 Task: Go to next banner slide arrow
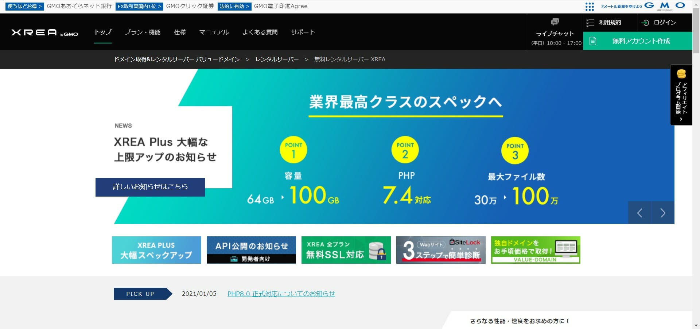point(663,213)
